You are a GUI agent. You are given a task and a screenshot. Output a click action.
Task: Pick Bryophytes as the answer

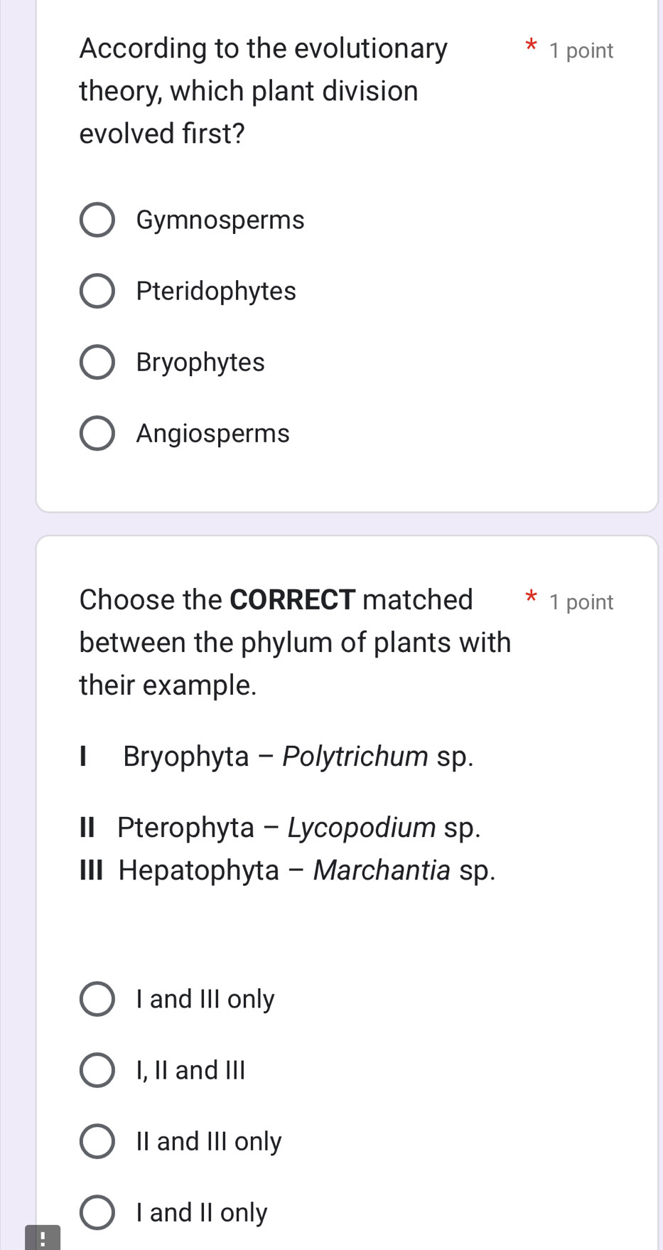[x=97, y=362]
